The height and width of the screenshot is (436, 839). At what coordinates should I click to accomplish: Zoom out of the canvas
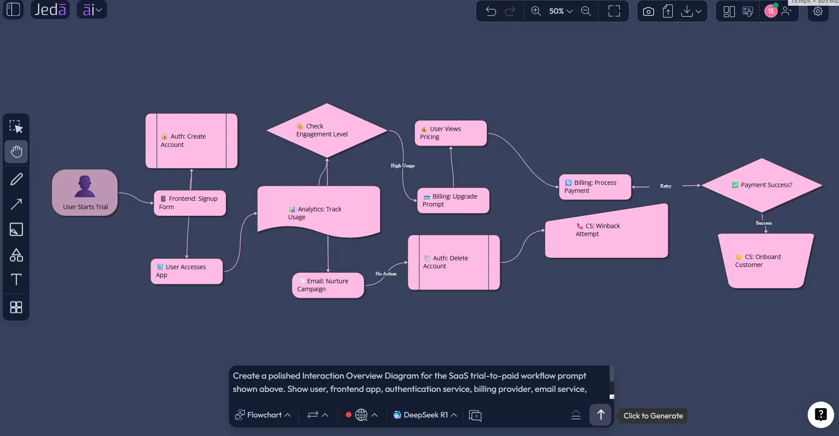click(x=586, y=11)
